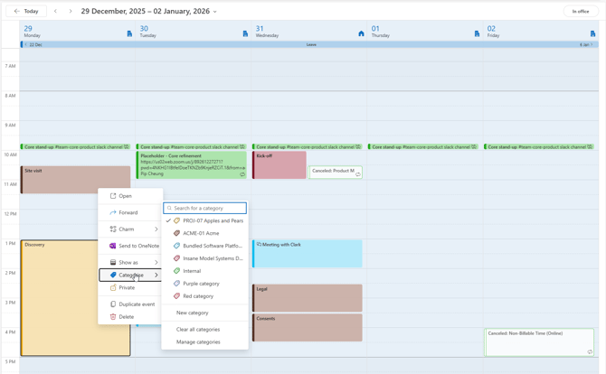The width and height of the screenshot is (606, 374).
Task: Expand the Charm submenu
Action: (x=156, y=229)
